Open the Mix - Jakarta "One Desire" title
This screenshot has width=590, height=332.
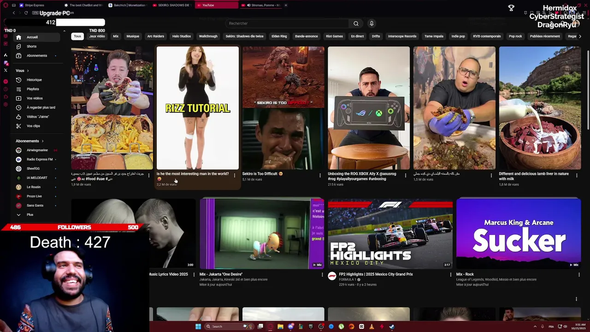(x=221, y=274)
